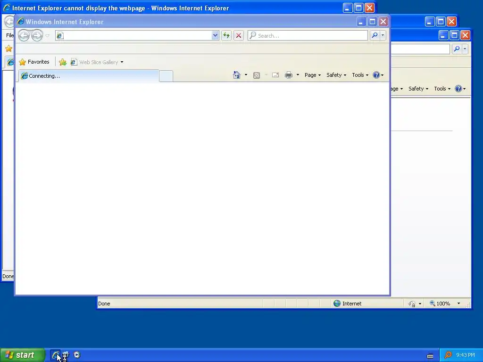Click Protected Mode icon in status bar
483x362 pixels.
(412, 304)
